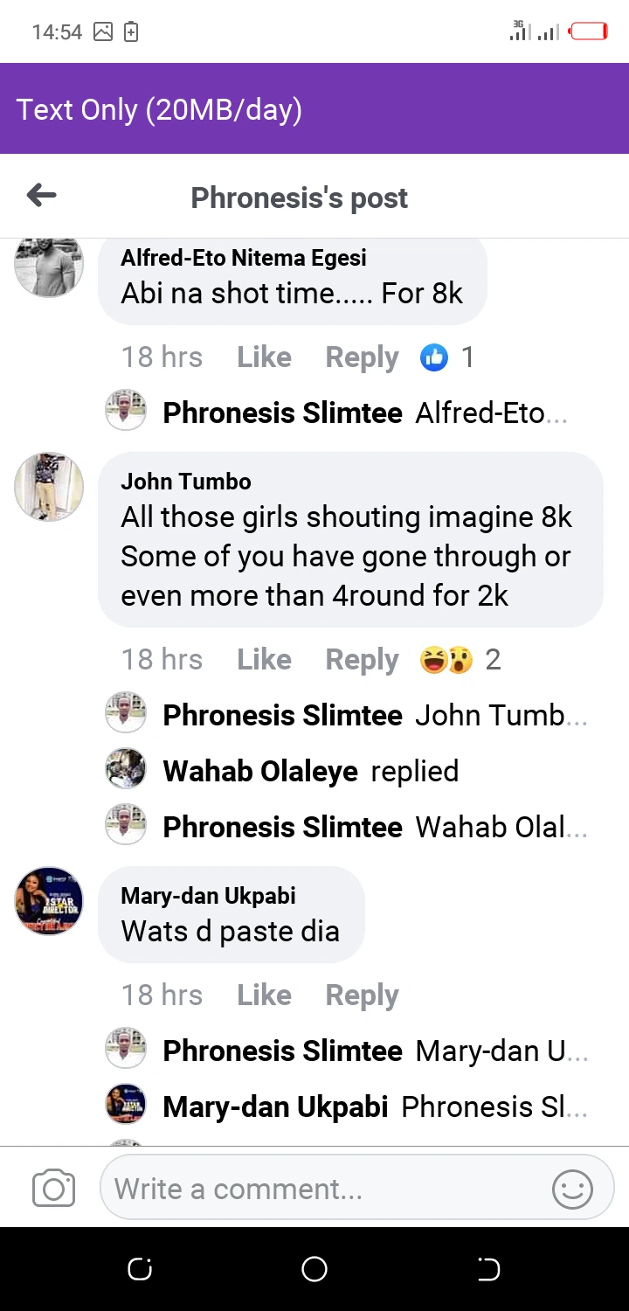Tap the back arrow icon
Image resolution: width=629 pixels, height=1311 pixels.
(x=41, y=196)
